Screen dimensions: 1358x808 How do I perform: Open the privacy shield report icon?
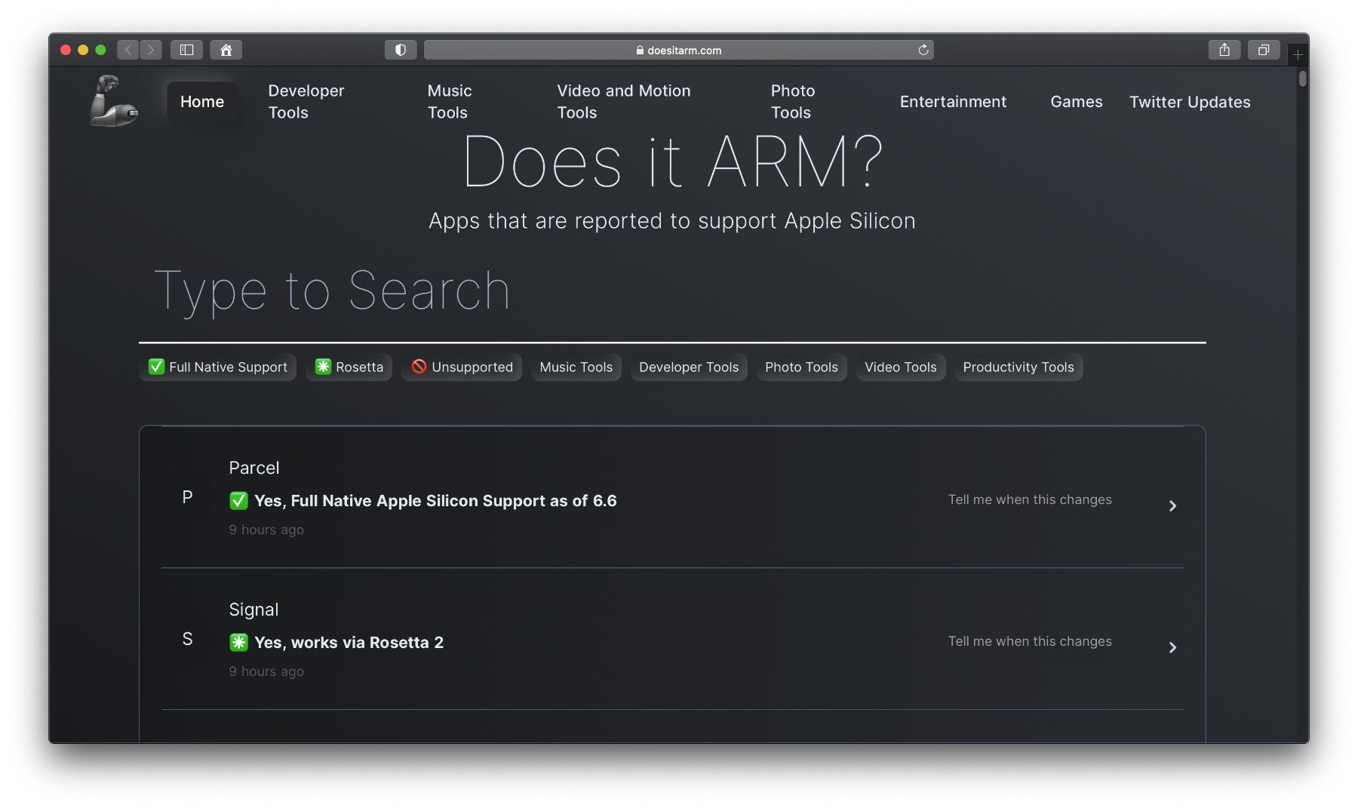[x=401, y=50]
